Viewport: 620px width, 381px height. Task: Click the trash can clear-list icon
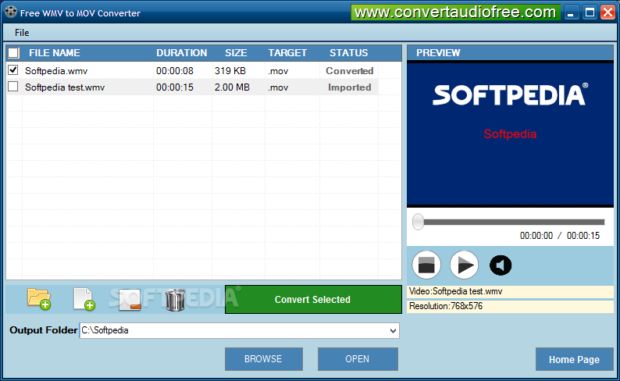(x=175, y=300)
